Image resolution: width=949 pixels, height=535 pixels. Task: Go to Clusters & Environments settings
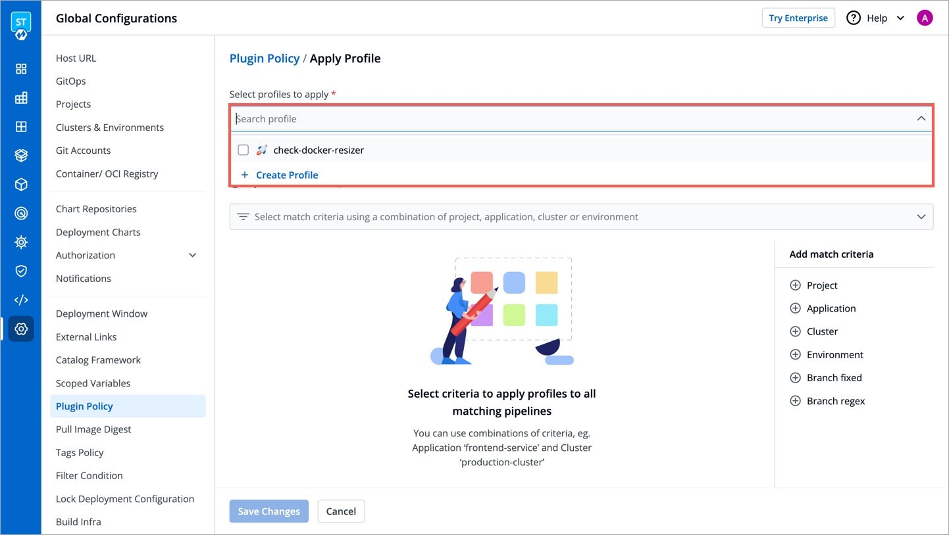click(110, 128)
